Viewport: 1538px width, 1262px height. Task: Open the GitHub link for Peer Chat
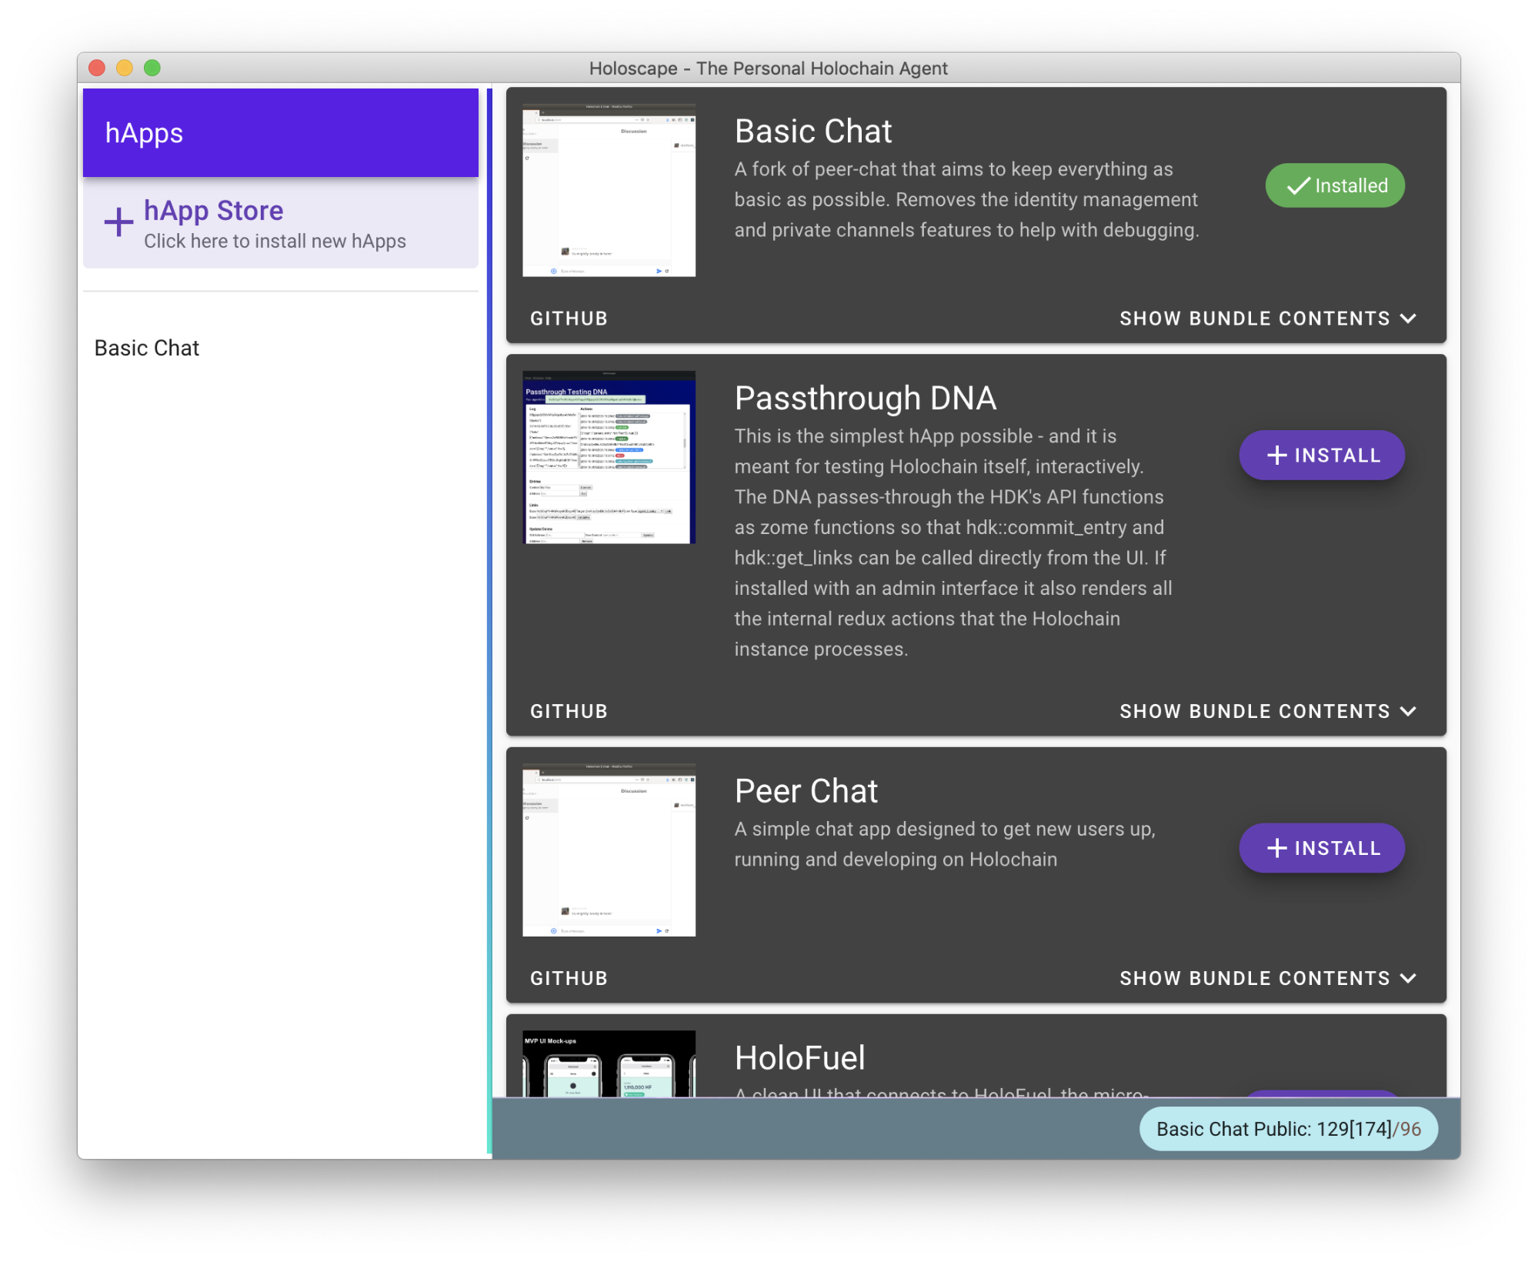pos(569,978)
